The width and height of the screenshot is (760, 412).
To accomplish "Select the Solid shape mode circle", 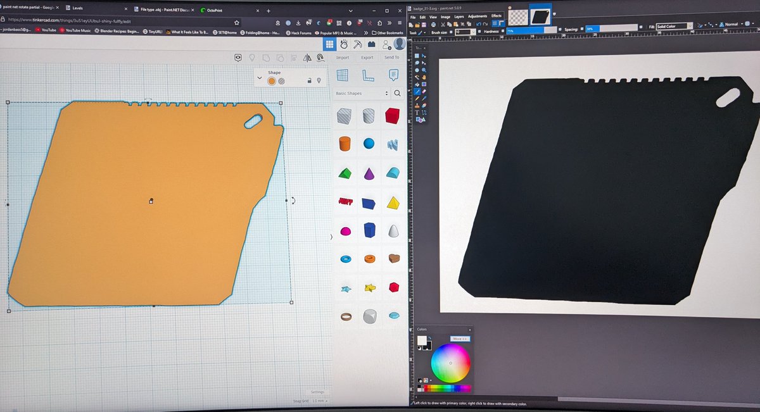I will (x=272, y=80).
